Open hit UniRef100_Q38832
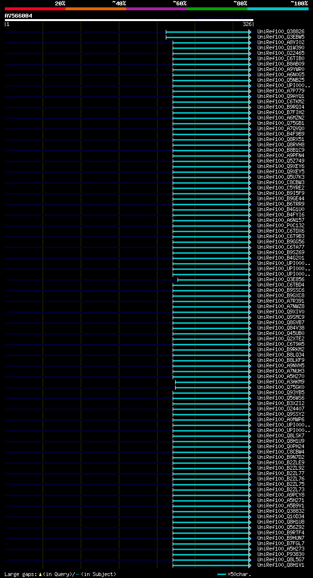Screen dimensions: 313x578 click(x=281, y=511)
